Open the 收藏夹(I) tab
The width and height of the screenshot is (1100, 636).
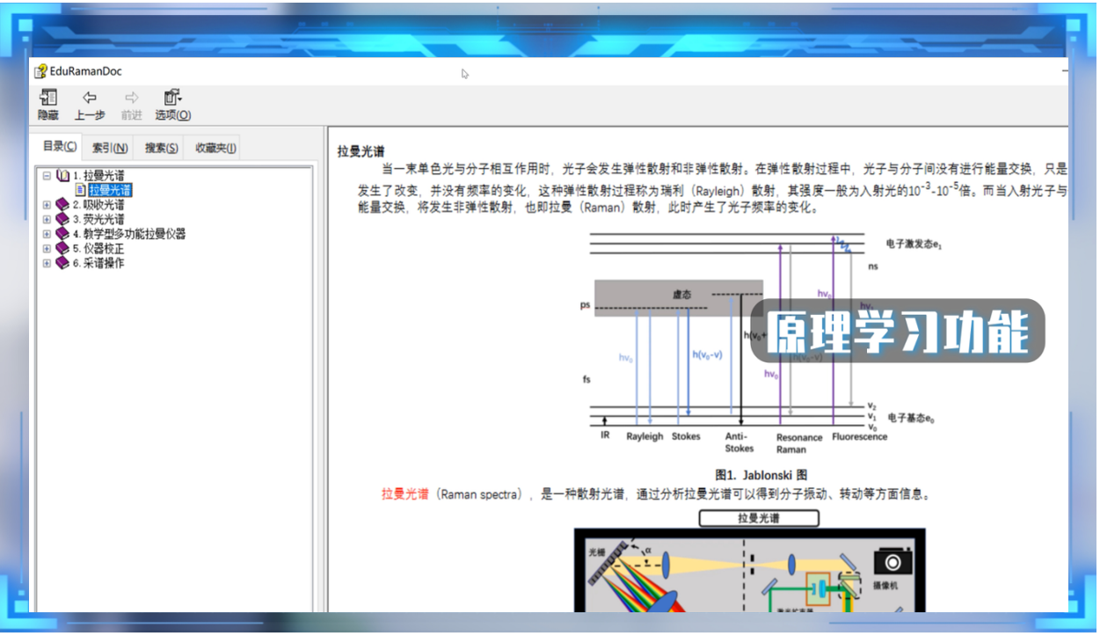point(215,147)
